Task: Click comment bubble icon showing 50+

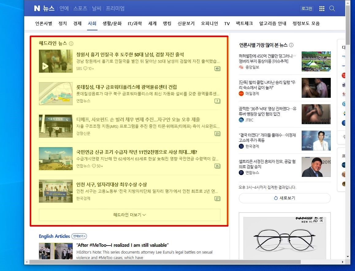Action: pyautogui.click(x=94, y=166)
